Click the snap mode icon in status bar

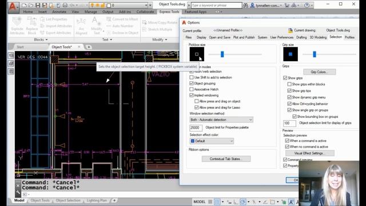pos(217,202)
